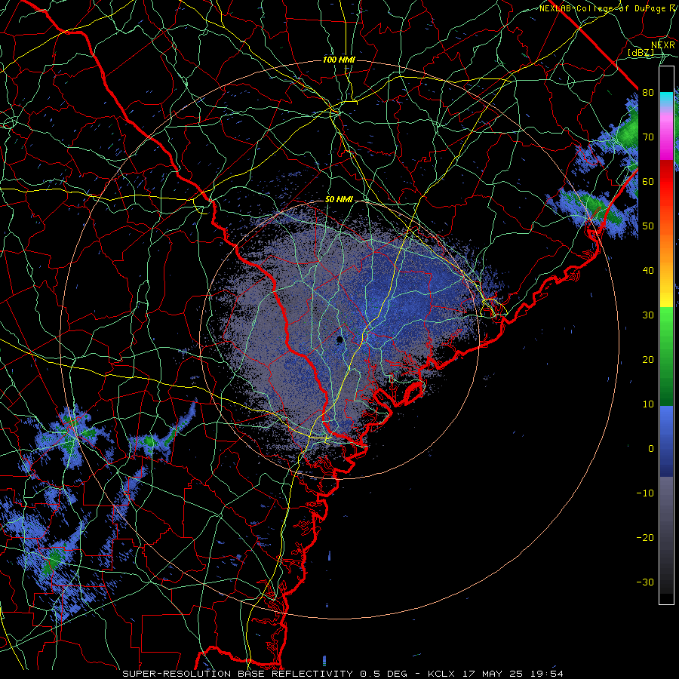Click the 10 value on the dBZ scale
Screen dimensions: 679x679
(x=648, y=404)
